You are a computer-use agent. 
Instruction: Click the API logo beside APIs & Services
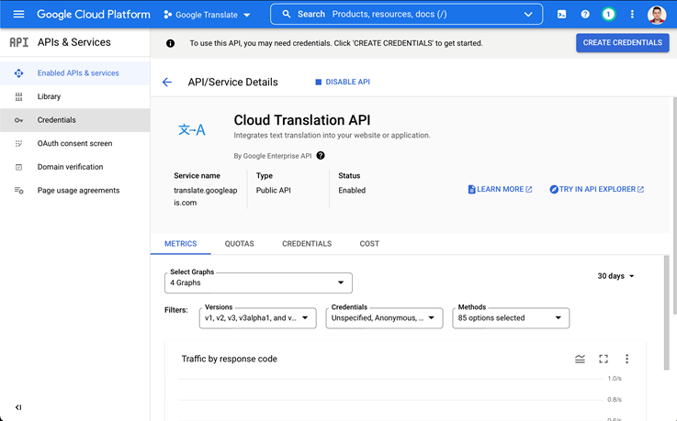click(x=19, y=42)
